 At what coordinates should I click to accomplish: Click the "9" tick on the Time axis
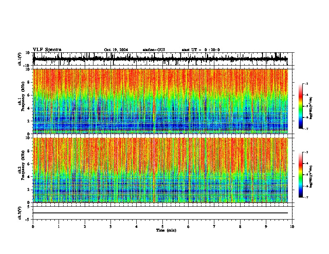[266, 227]
